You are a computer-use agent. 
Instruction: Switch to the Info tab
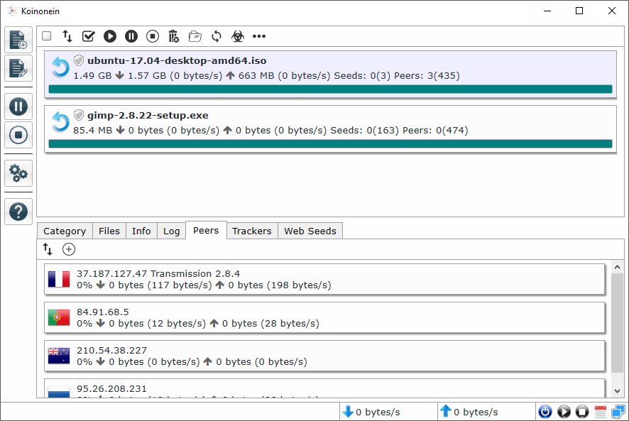(x=141, y=231)
